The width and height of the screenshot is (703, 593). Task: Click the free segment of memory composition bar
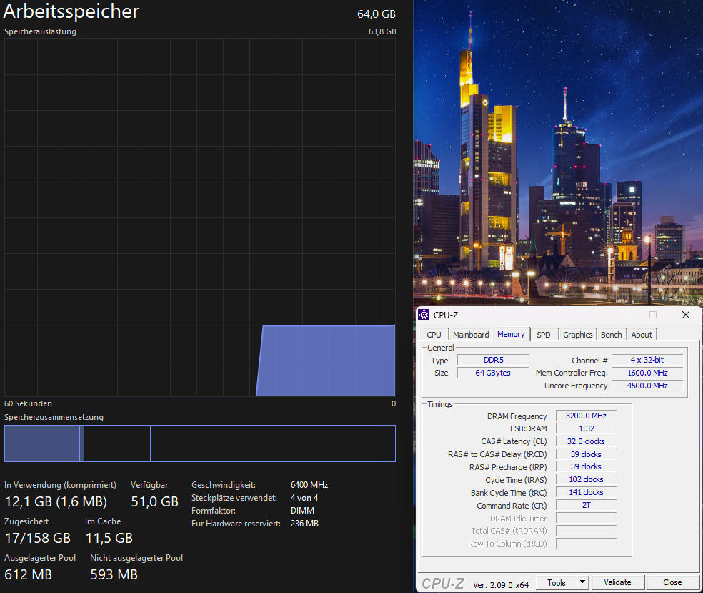click(x=273, y=443)
